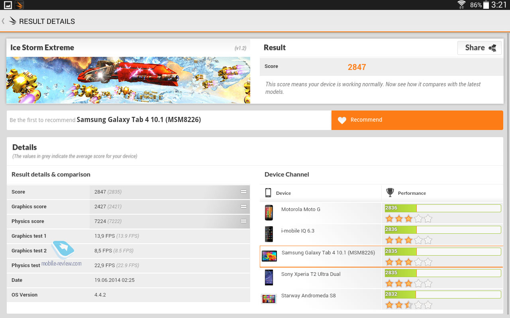510x318 pixels.
Task: Tap the 2847 result score value
Action: click(357, 67)
